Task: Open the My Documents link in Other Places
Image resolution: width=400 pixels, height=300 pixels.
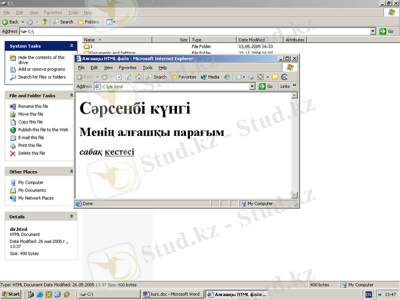Action: tap(32, 190)
